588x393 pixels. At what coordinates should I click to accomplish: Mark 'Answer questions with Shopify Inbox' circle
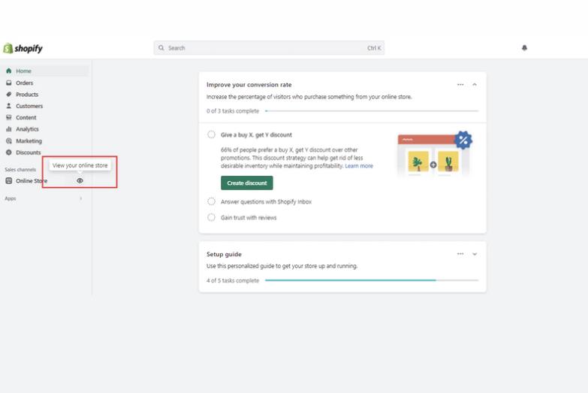212,201
